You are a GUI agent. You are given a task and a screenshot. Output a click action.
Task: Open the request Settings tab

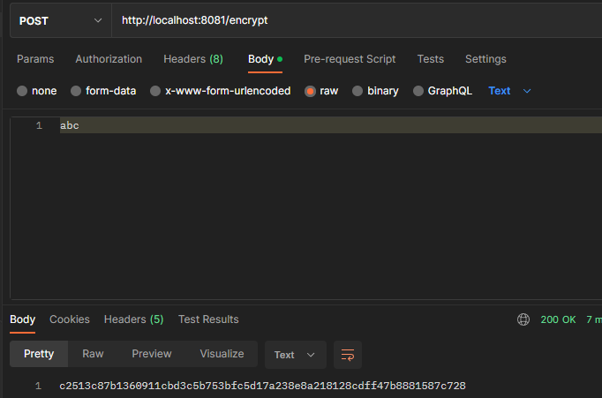485,59
